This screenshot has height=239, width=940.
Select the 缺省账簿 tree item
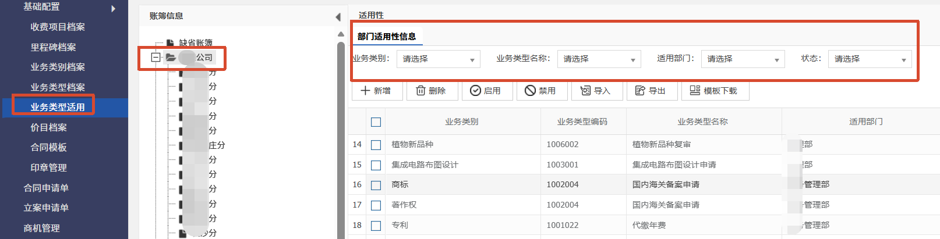click(x=196, y=42)
